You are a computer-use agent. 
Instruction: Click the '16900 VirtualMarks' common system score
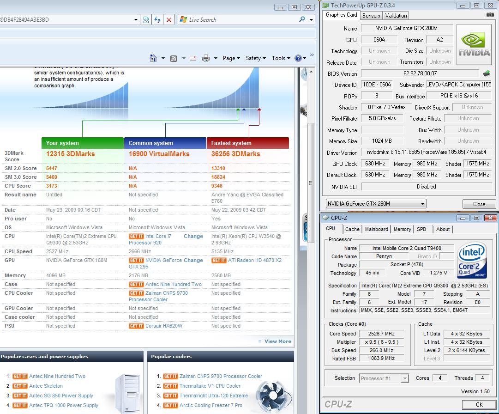point(159,154)
